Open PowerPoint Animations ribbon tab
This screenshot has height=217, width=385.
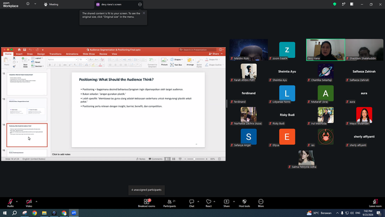pos(72,54)
